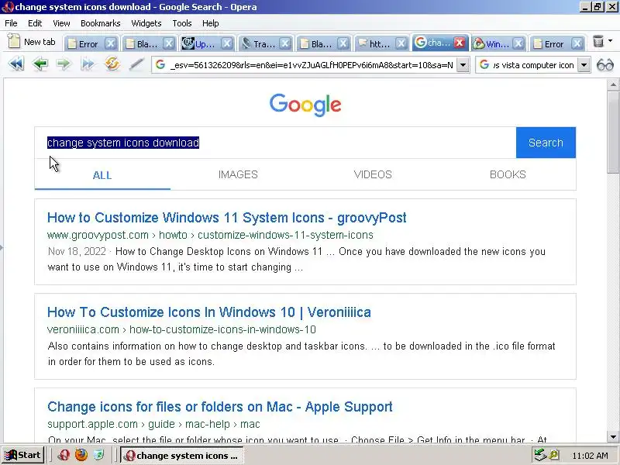Click the wand pencil icon in toolbar

(x=136, y=64)
